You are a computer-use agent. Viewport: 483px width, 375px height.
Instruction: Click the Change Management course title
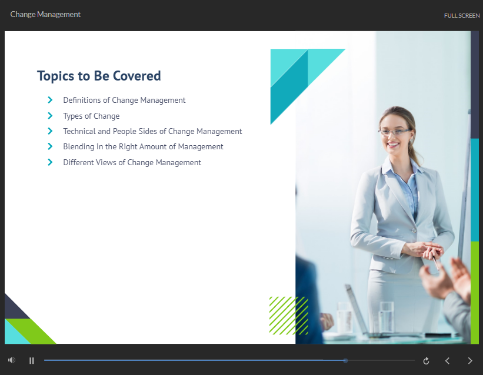(x=45, y=15)
